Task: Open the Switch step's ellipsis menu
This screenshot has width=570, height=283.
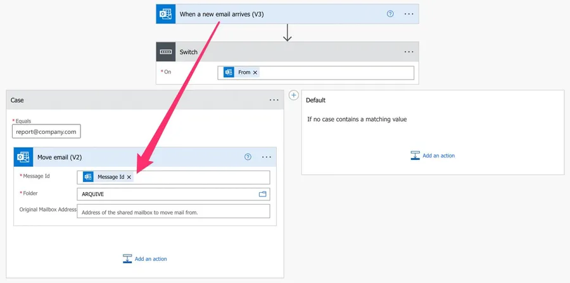Action: point(409,52)
